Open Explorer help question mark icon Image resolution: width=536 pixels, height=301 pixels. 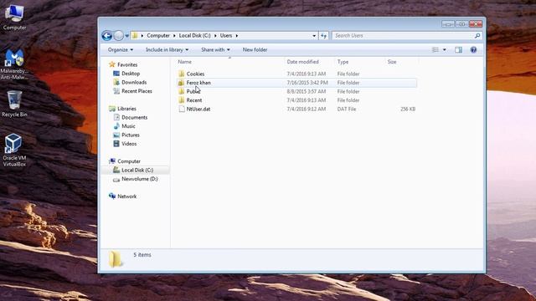coord(473,50)
